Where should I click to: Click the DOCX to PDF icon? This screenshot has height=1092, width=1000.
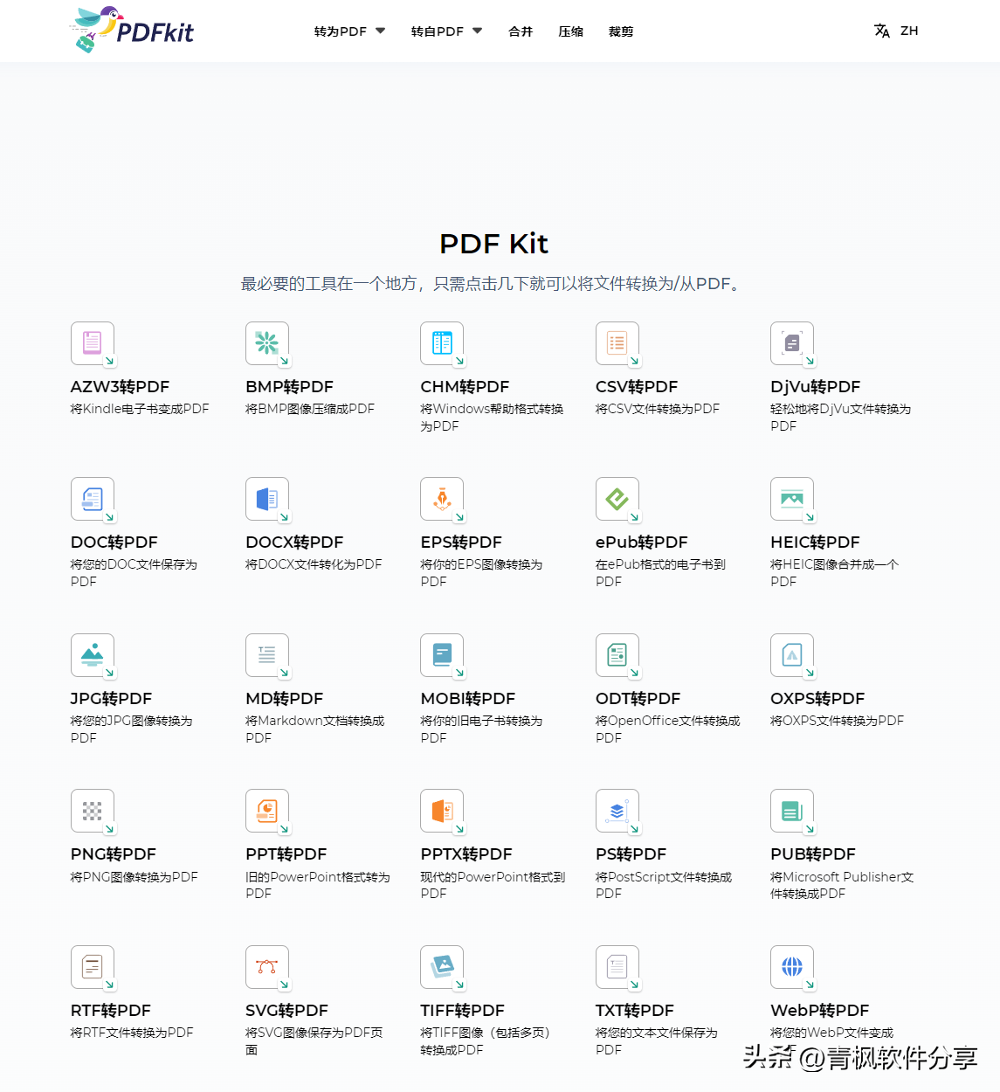pyautogui.click(x=267, y=499)
